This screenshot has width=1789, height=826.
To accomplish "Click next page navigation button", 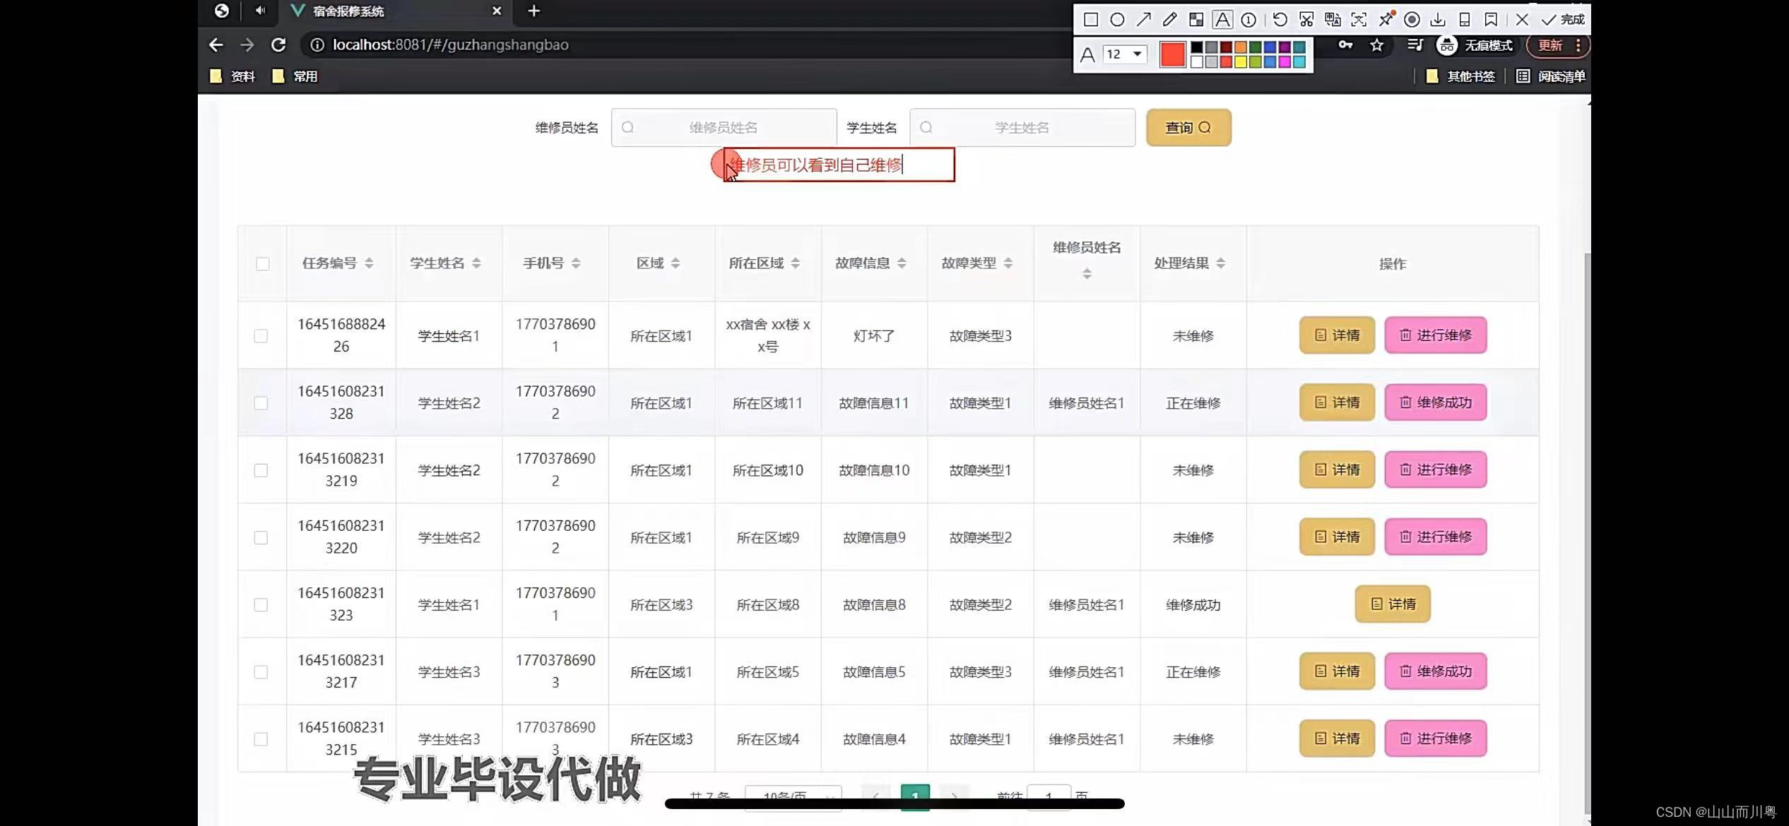I will pos(954,794).
